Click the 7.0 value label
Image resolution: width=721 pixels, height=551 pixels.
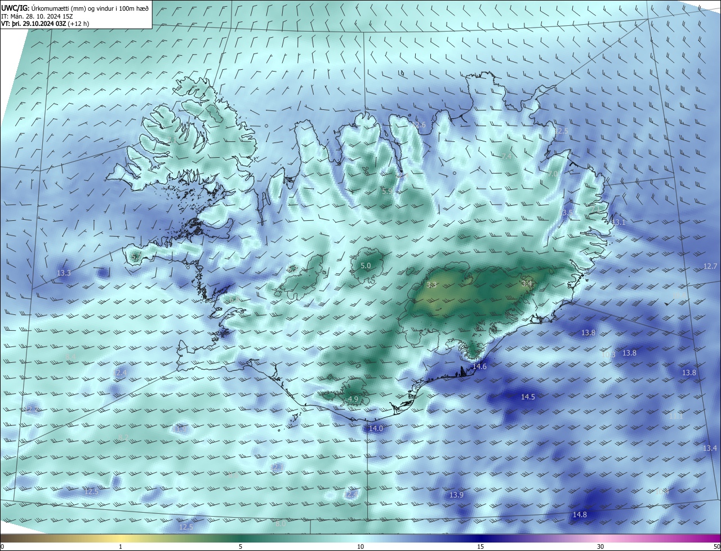[x=553, y=174]
